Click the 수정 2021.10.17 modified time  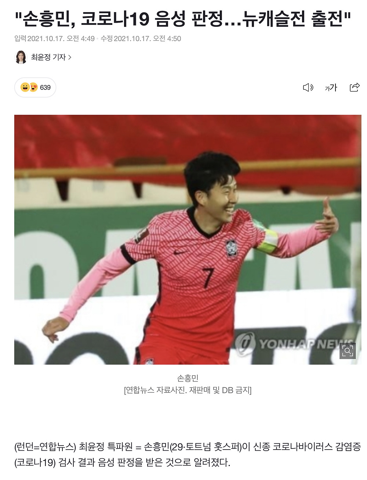pos(141,38)
